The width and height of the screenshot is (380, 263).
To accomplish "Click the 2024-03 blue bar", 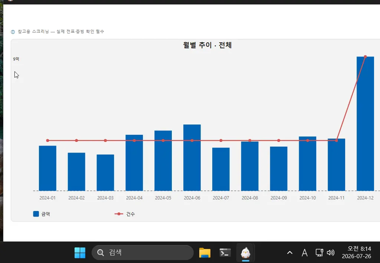I will [105, 172].
